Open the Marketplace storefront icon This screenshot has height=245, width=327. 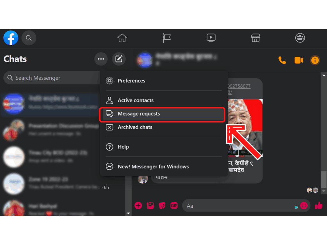coord(255,38)
